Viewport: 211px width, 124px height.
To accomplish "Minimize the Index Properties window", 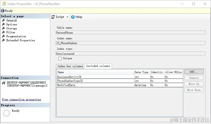I will [x=182, y=4].
